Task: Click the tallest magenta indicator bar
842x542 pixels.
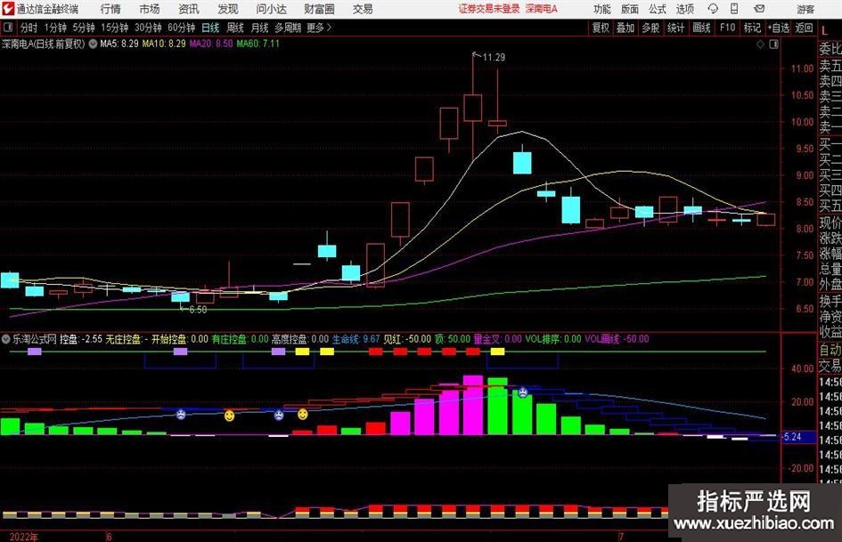Action: click(x=473, y=405)
